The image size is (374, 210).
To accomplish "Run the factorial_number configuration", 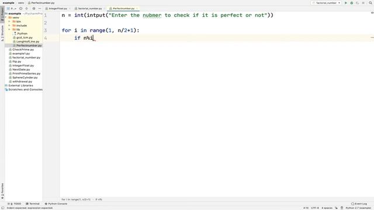I will point(346,3).
